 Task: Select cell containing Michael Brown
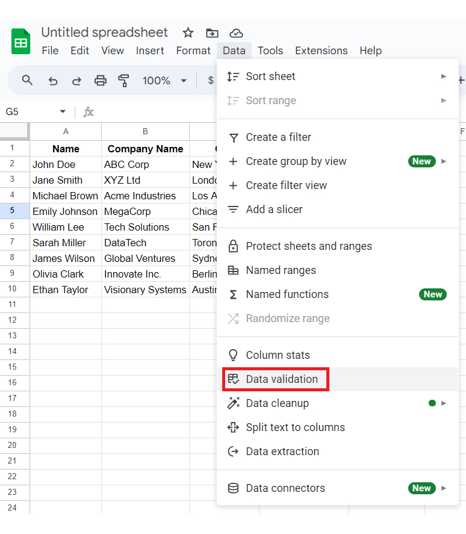[66, 196]
